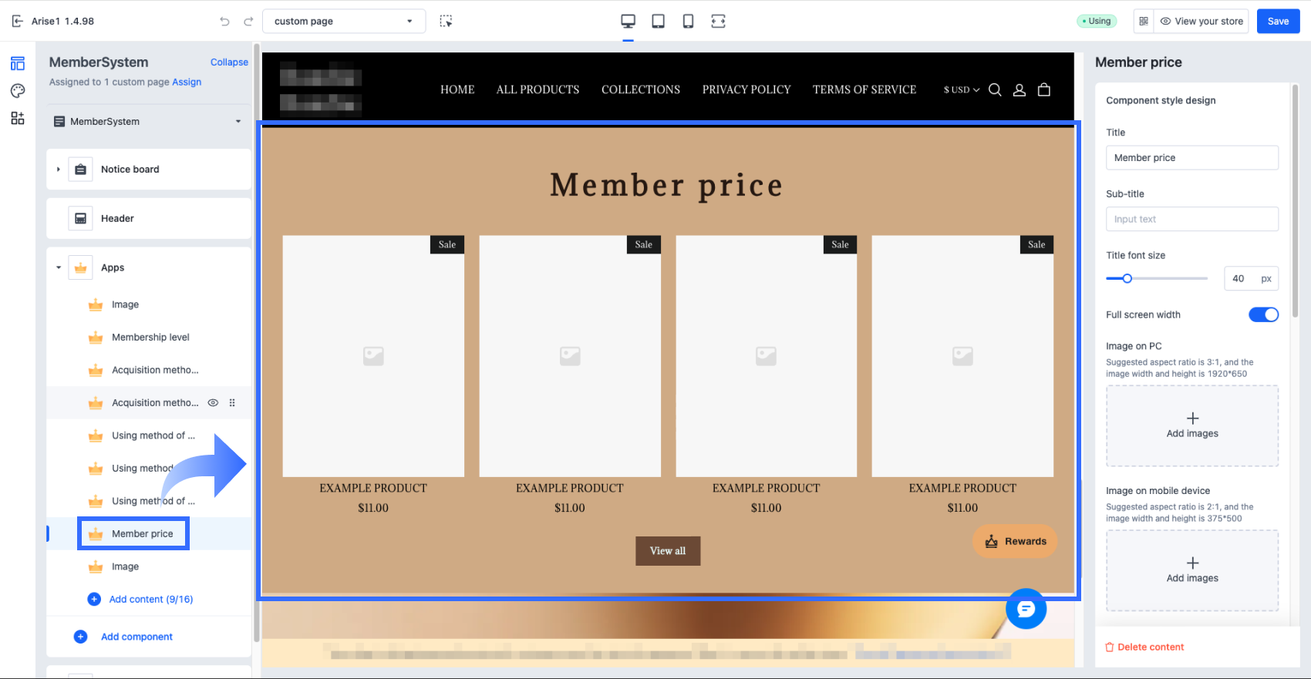Click the Header component icon
Image resolution: width=1311 pixels, height=679 pixels.
pyautogui.click(x=80, y=219)
